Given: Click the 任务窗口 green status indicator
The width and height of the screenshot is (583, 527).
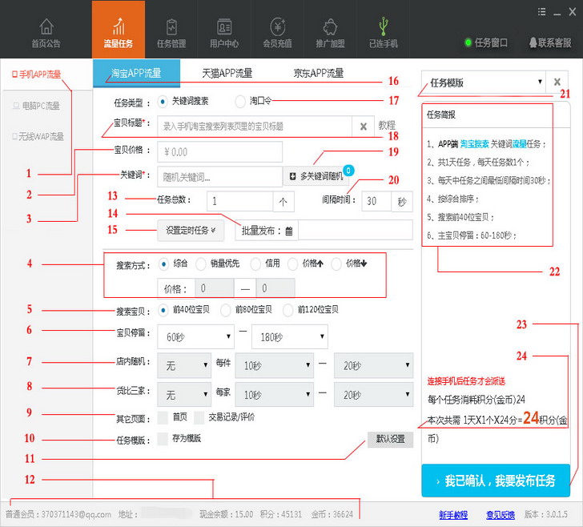Looking at the screenshot, I should (468, 42).
